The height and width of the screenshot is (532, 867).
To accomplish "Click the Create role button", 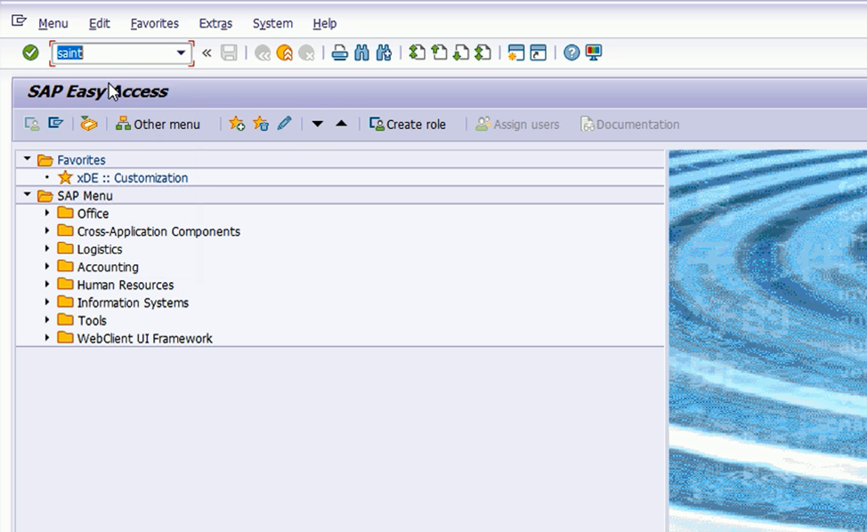I will 408,125.
